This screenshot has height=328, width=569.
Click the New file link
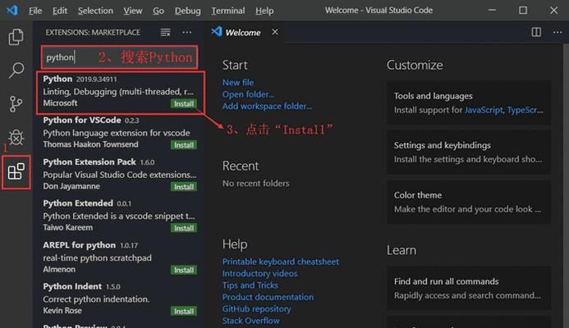pos(238,82)
